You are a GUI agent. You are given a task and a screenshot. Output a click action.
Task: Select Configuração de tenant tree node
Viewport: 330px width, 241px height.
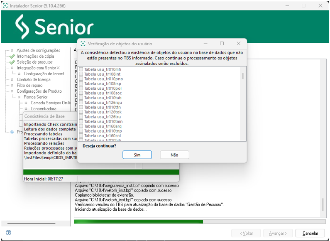[44, 74]
